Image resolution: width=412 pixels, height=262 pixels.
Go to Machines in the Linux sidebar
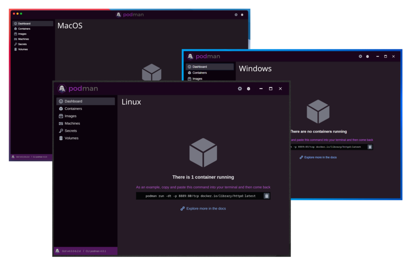click(72, 123)
